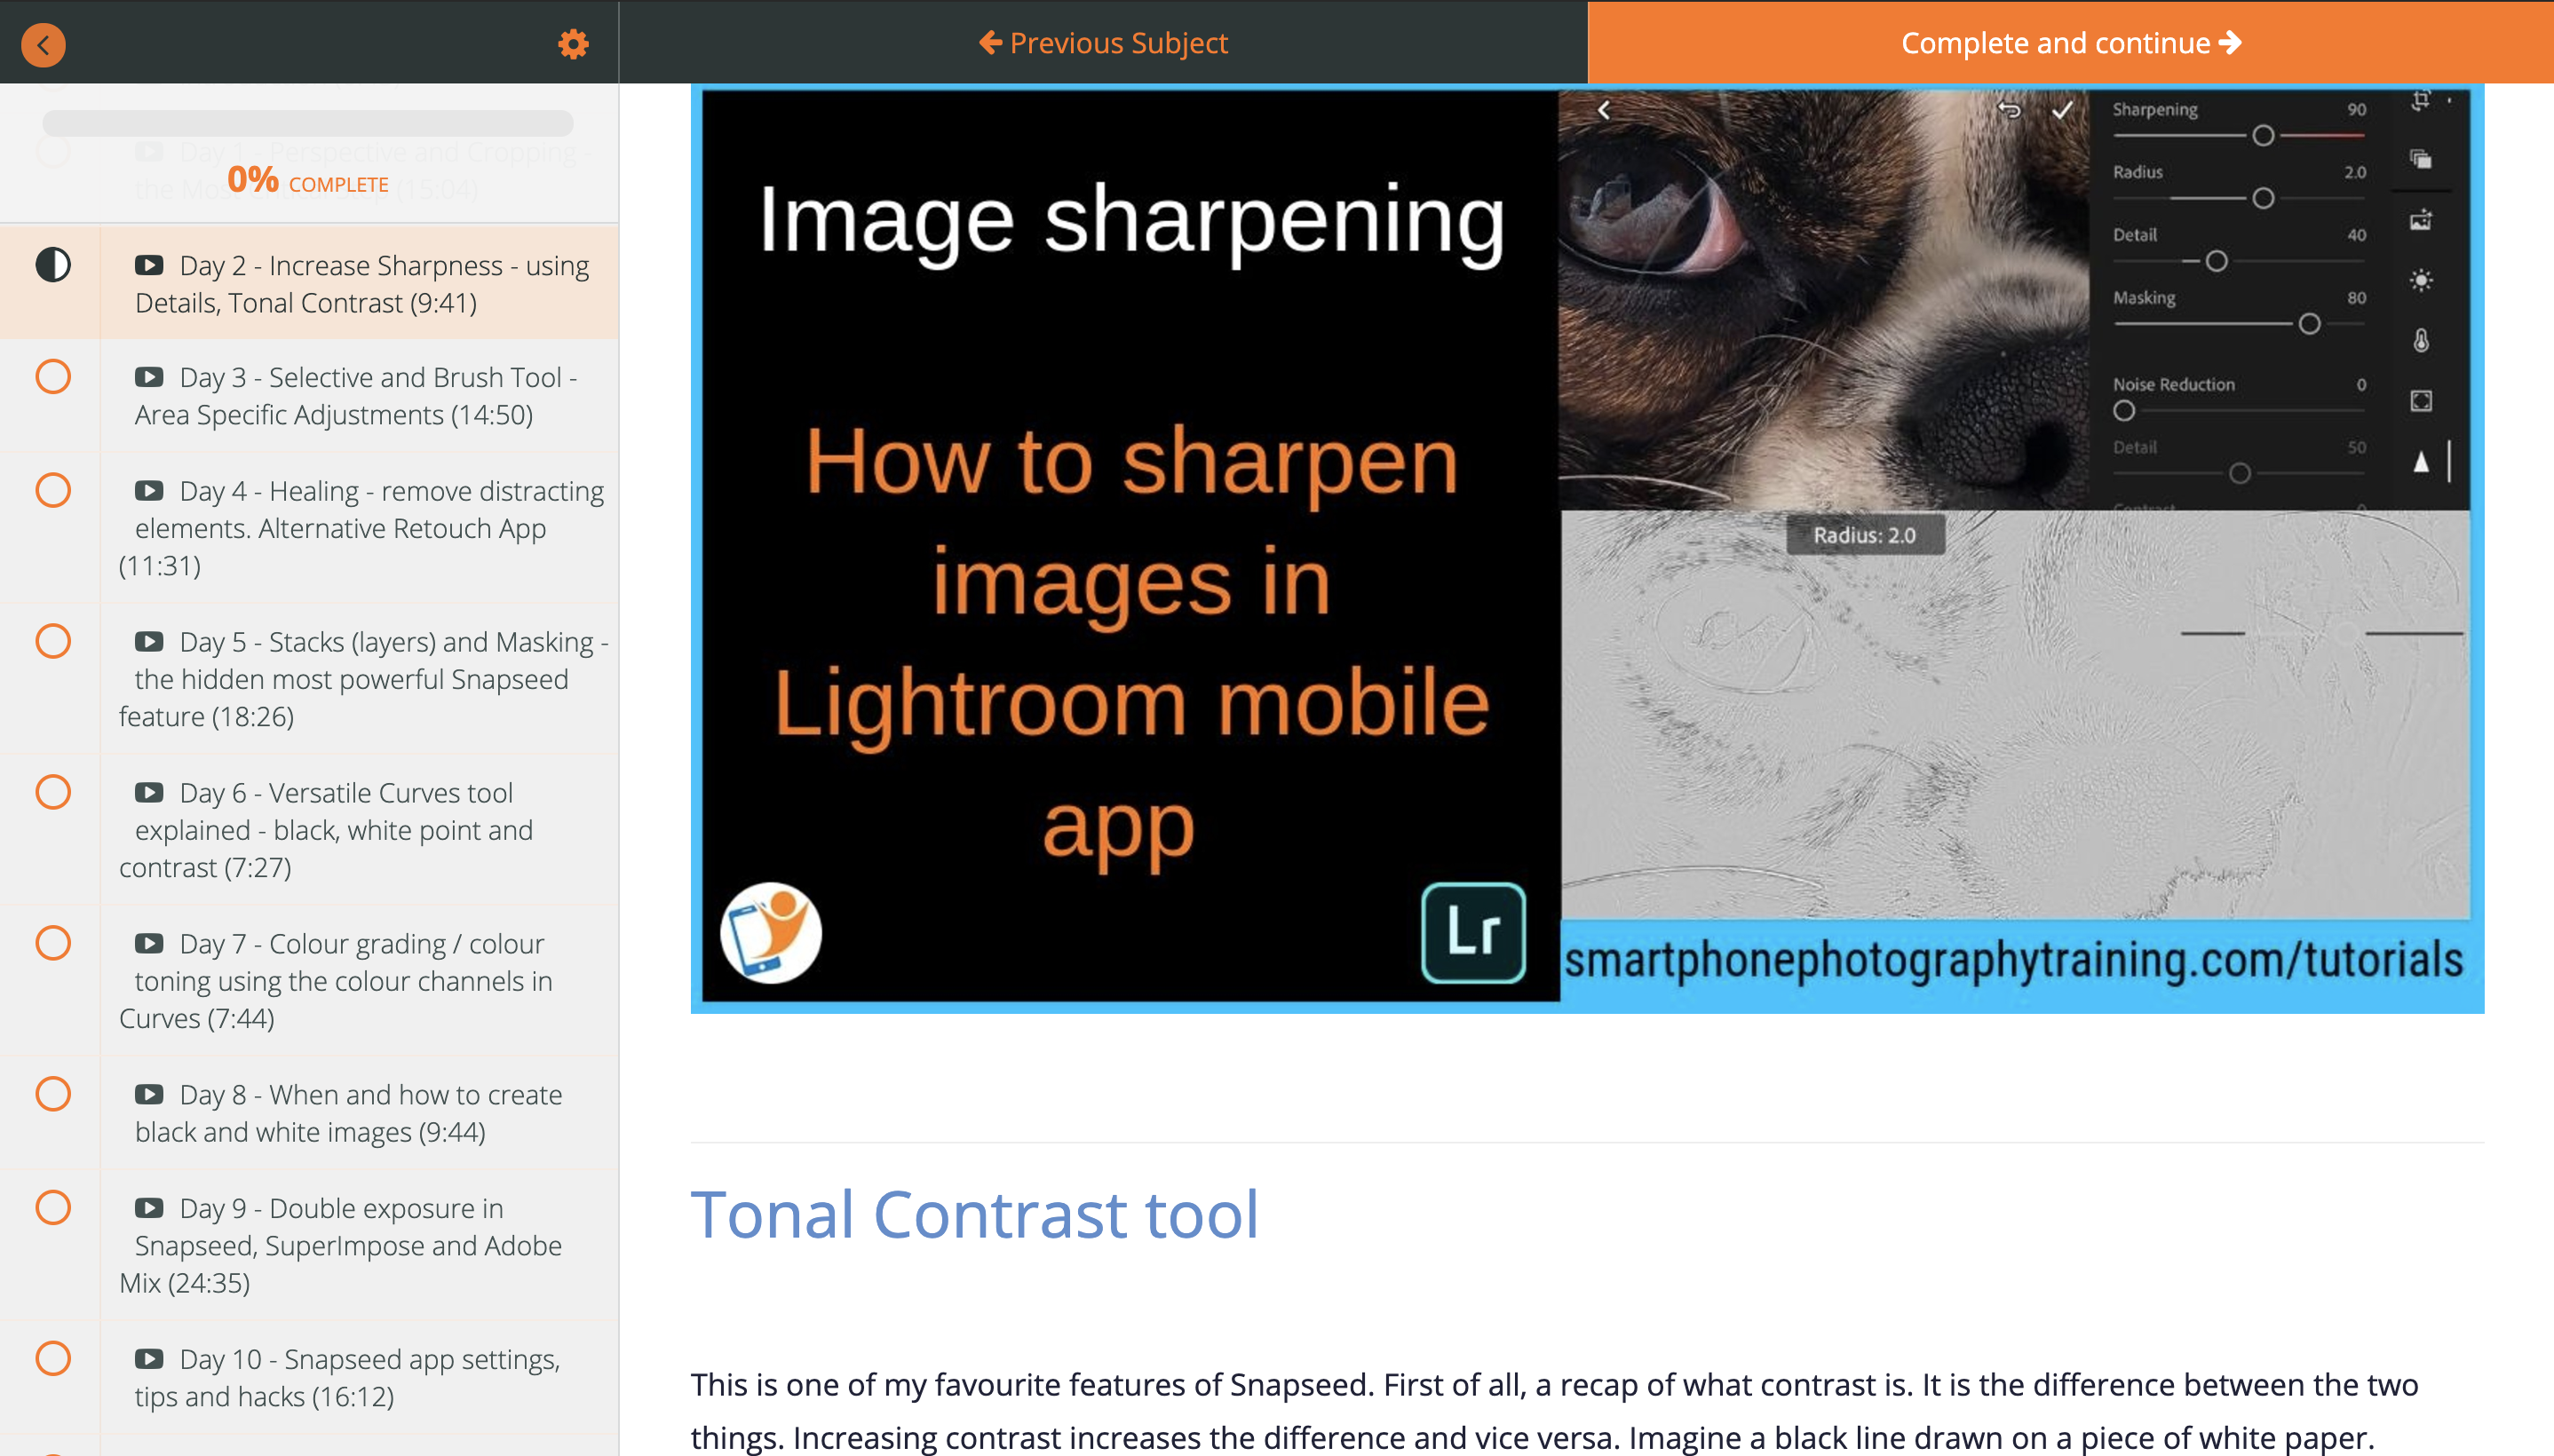
Task: Click the 0% COMPLETE progress label
Action: pos(308,181)
